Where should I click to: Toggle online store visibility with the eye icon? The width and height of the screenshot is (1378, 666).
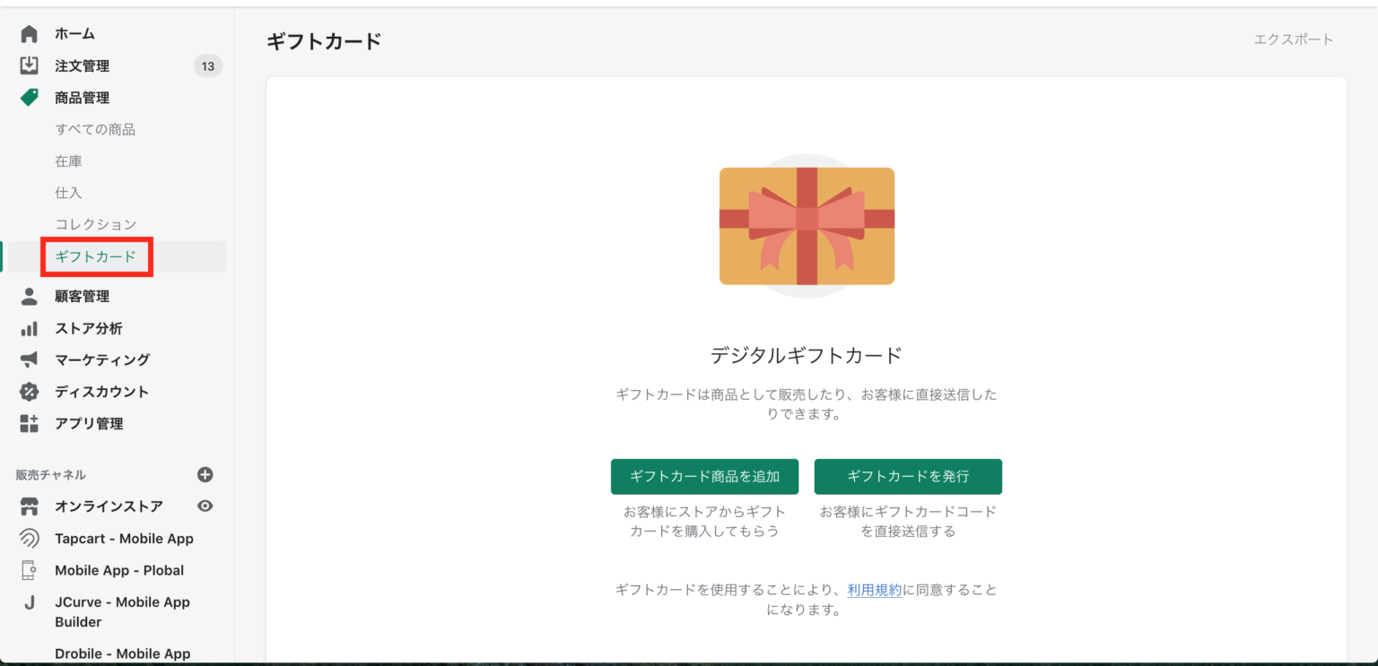(205, 506)
